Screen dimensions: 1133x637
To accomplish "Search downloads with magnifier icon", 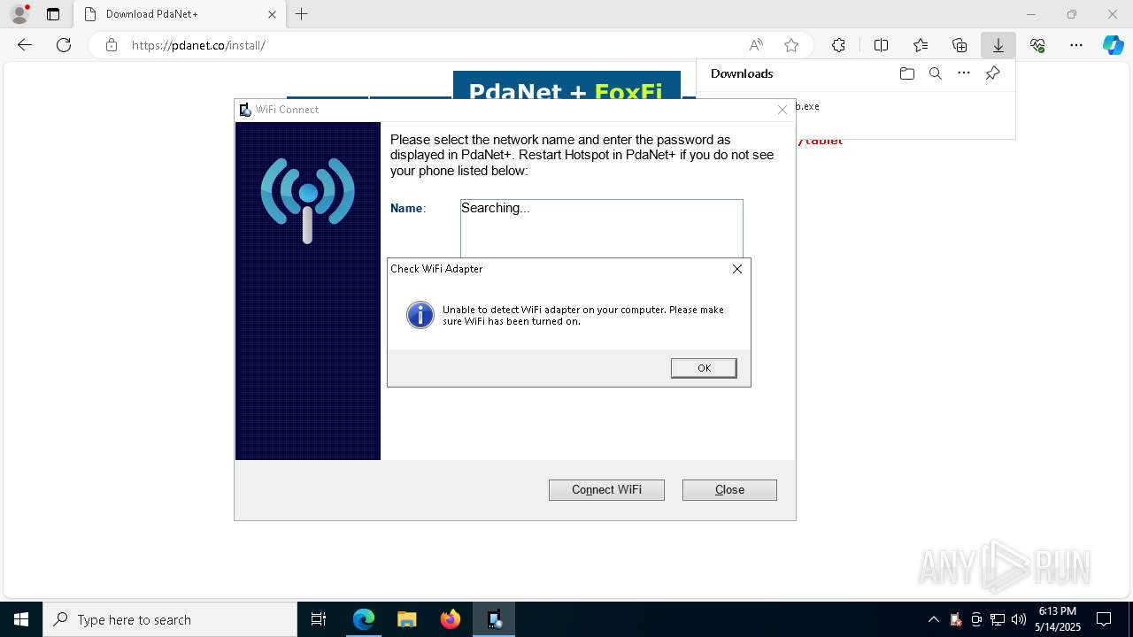I will pos(935,73).
